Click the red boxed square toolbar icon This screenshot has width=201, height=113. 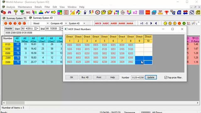click(x=66, y=13)
